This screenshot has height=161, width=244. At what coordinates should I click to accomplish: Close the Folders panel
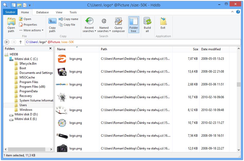click(x=50, y=48)
